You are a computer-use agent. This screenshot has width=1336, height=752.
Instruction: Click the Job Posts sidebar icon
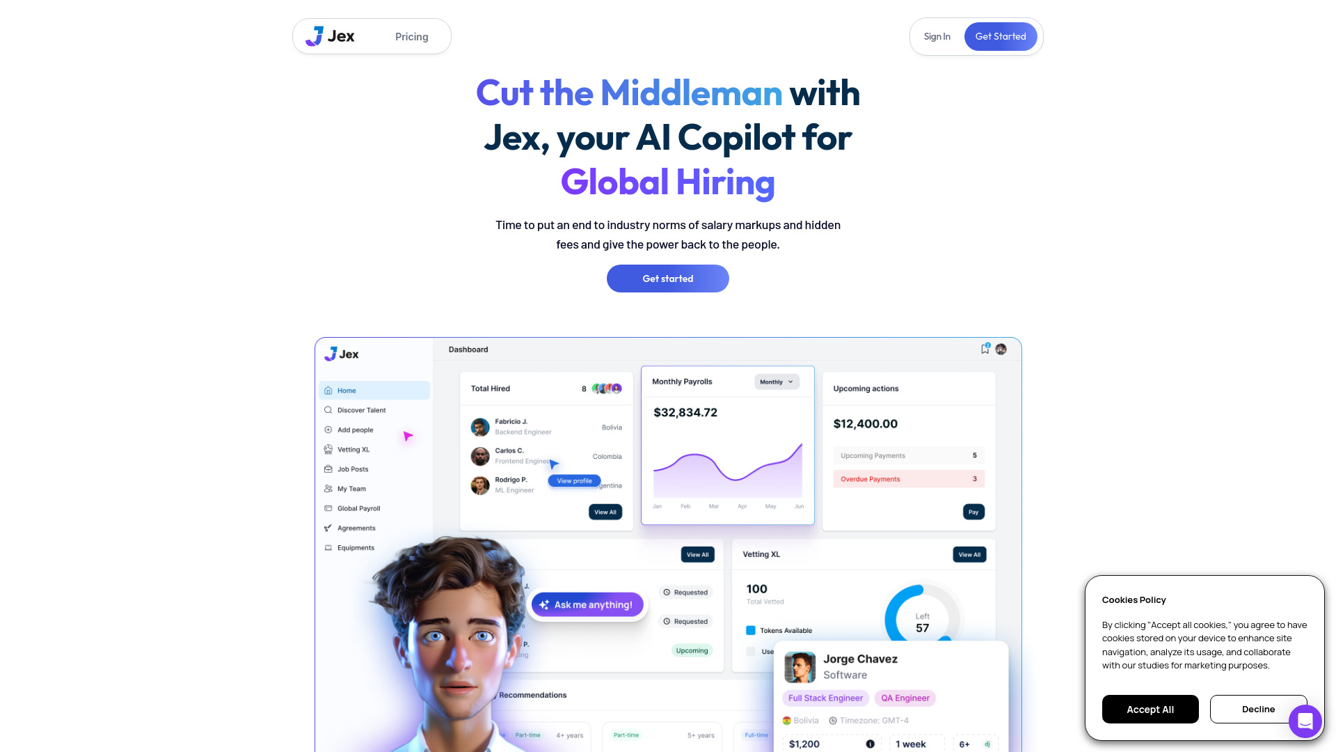coord(328,469)
